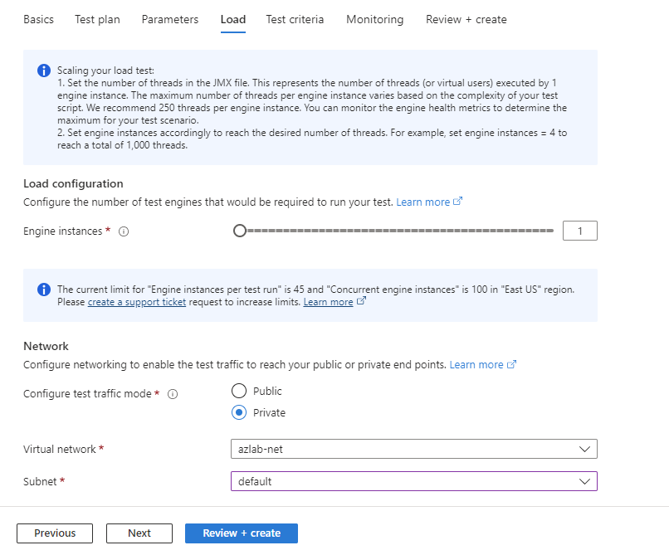The image size is (669, 555).
Task: Click the info tooltip beside Engine instances
Action: [123, 231]
